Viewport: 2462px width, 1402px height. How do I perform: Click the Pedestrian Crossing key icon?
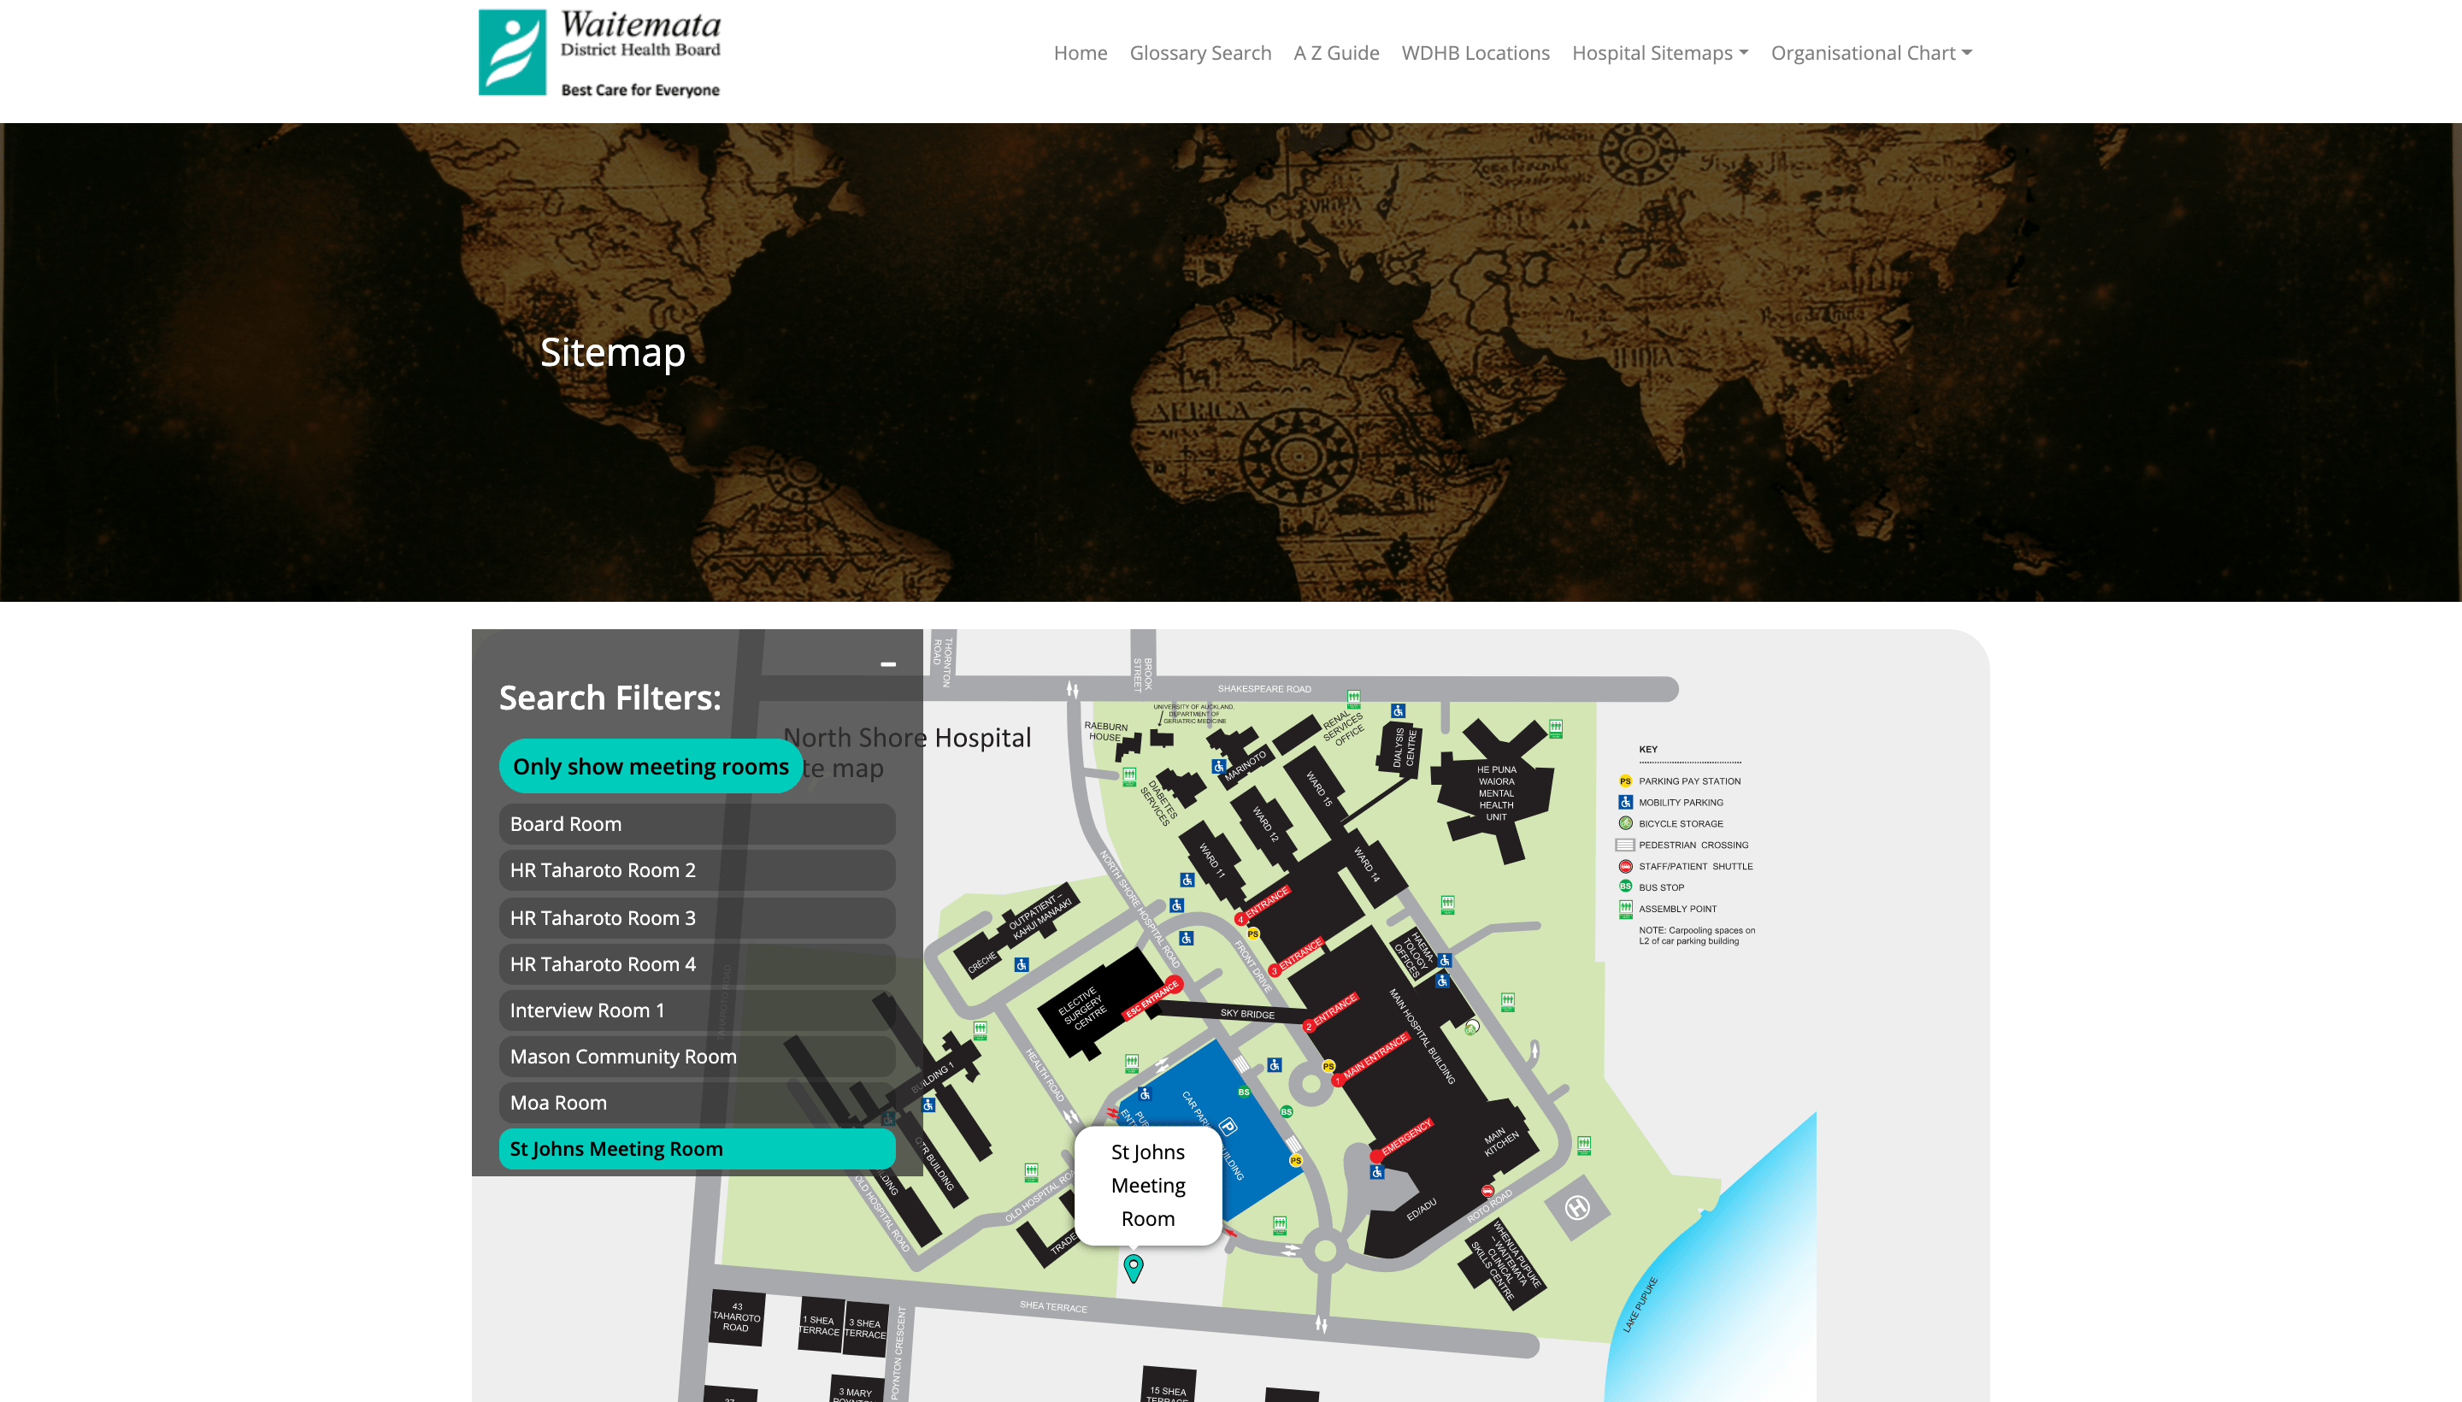click(x=1624, y=845)
